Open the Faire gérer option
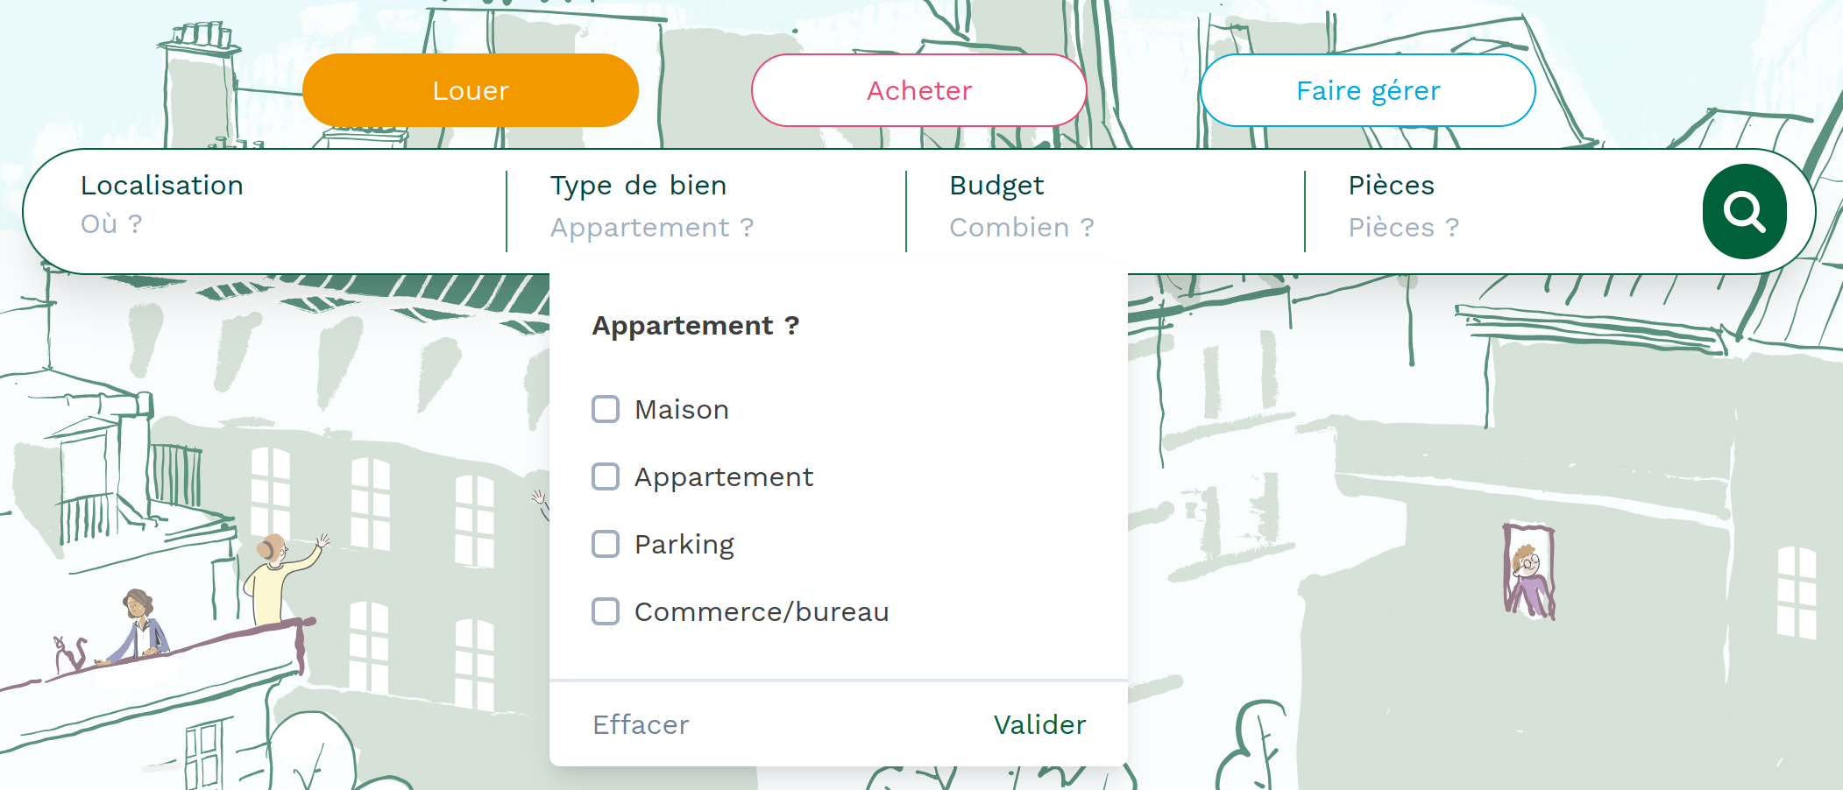The height and width of the screenshot is (790, 1843). tap(1367, 90)
